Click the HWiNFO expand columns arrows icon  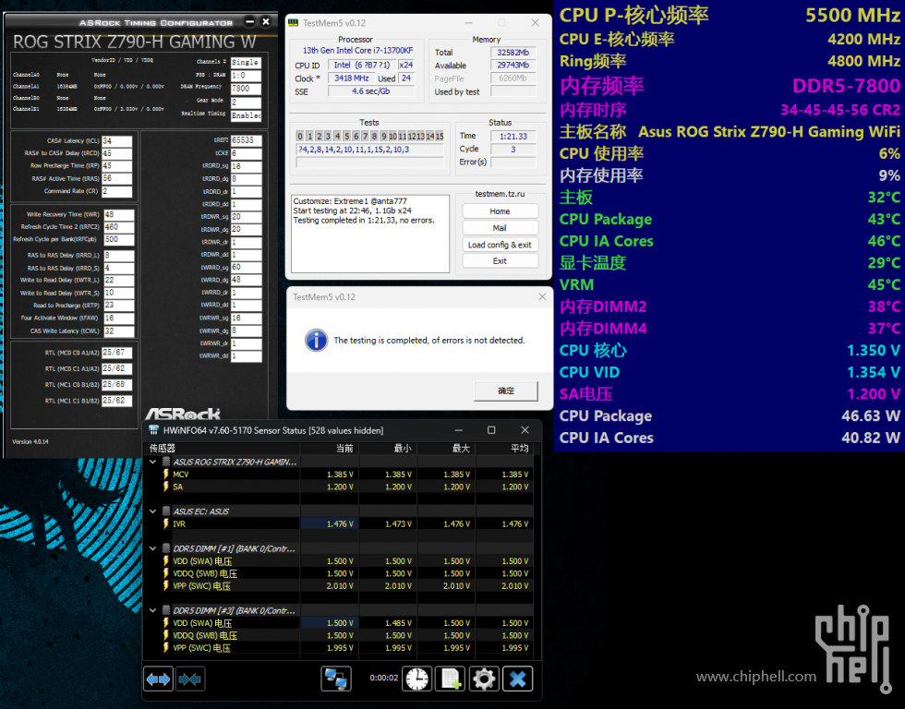coord(158,679)
